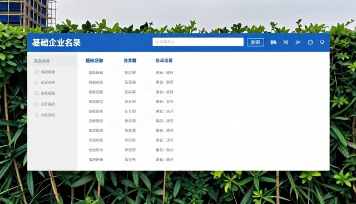The height and width of the screenshot is (204, 356).
Task: Click the 基础企业名录 title in the header
Action: click(x=56, y=42)
